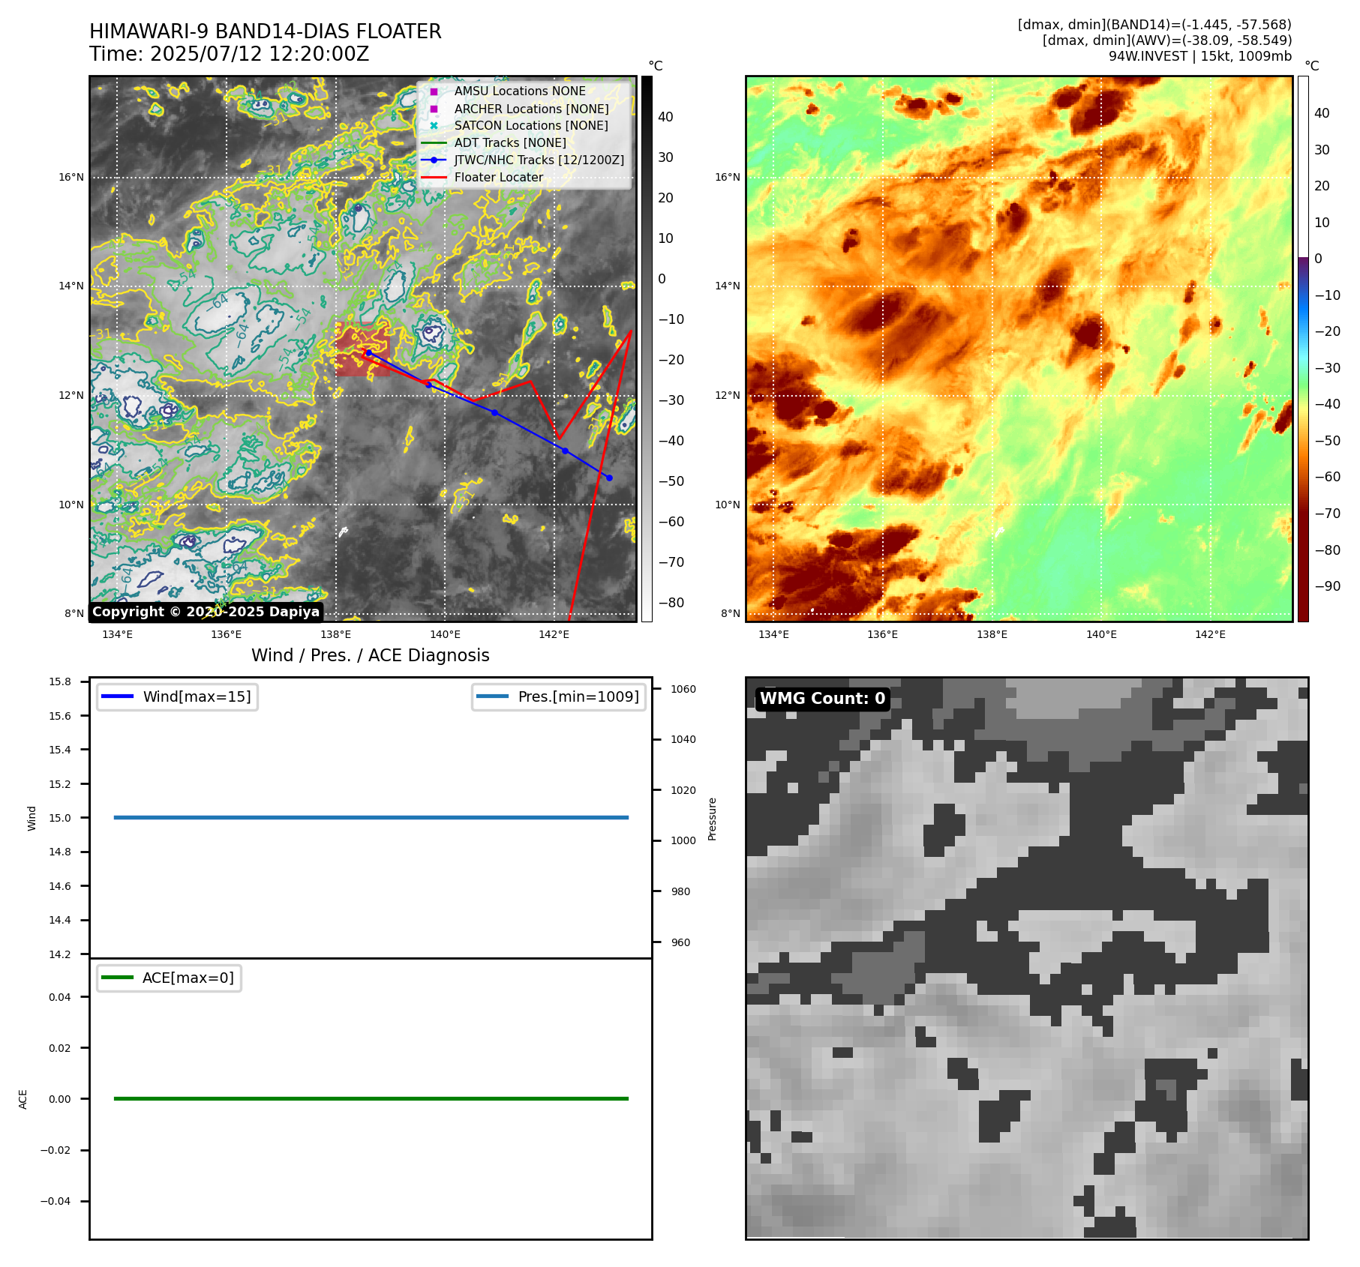Click the AMSU Locations NONE legend entry
Viewport: 1360px width, 1267px height.
(520, 91)
